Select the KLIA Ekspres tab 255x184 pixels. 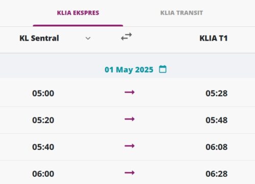point(78,13)
